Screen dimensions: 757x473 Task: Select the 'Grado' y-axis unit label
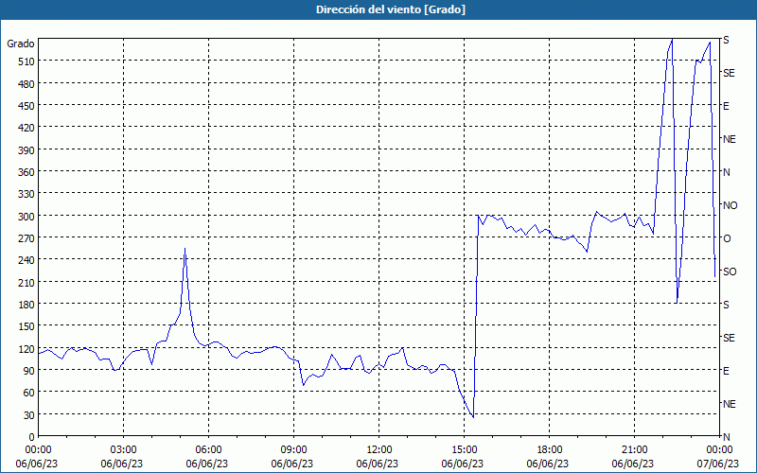(x=20, y=44)
